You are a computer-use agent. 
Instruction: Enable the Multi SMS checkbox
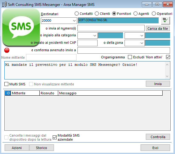pyautogui.click(x=7, y=84)
